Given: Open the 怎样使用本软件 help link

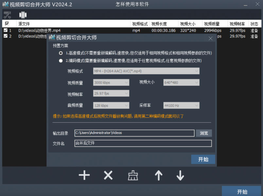Looking at the screenshot, I should click(x=132, y=4).
